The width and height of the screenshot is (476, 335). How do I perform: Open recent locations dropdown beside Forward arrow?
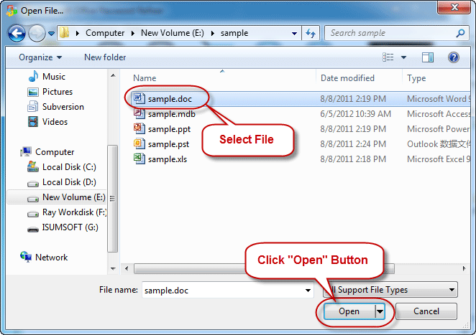51,33
